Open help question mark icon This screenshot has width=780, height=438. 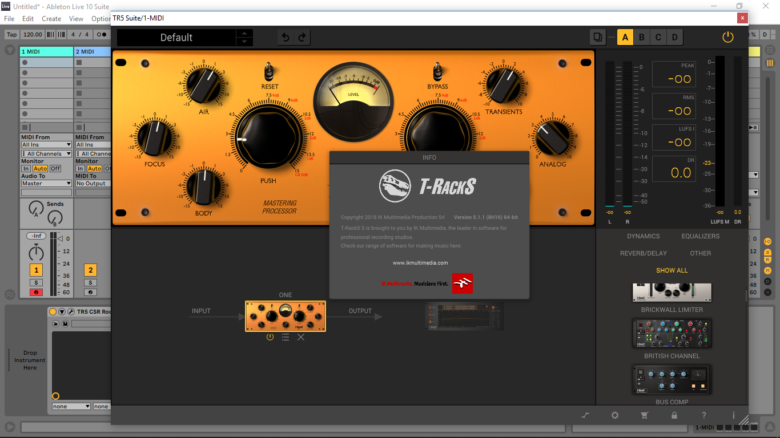704,415
